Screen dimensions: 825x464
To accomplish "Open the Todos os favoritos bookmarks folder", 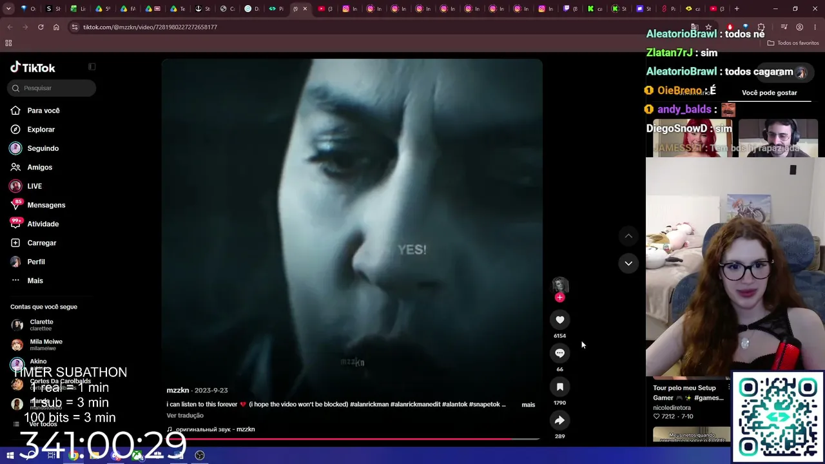I will [x=793, y=43].
